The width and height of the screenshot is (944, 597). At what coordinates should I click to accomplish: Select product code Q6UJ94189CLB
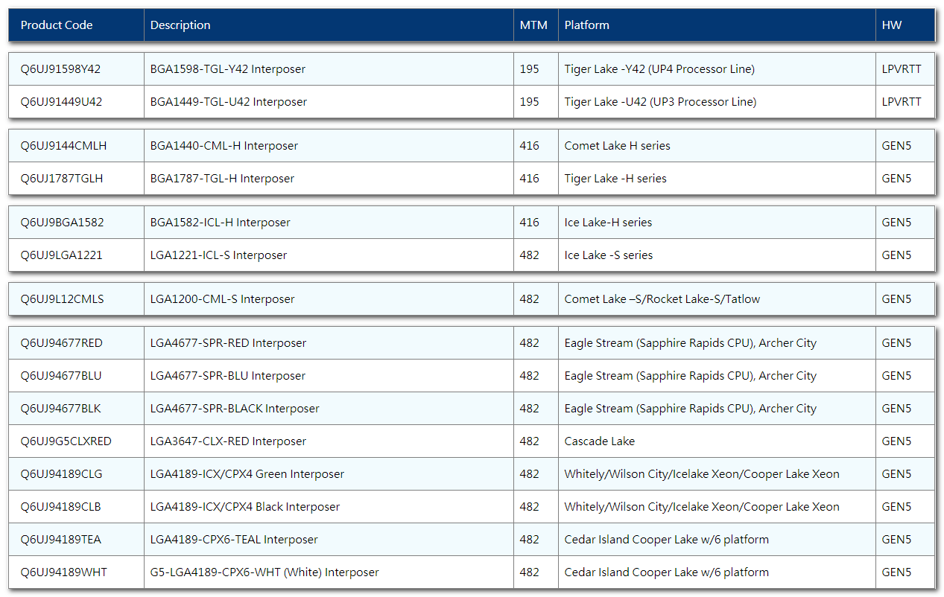click(61, 507)
